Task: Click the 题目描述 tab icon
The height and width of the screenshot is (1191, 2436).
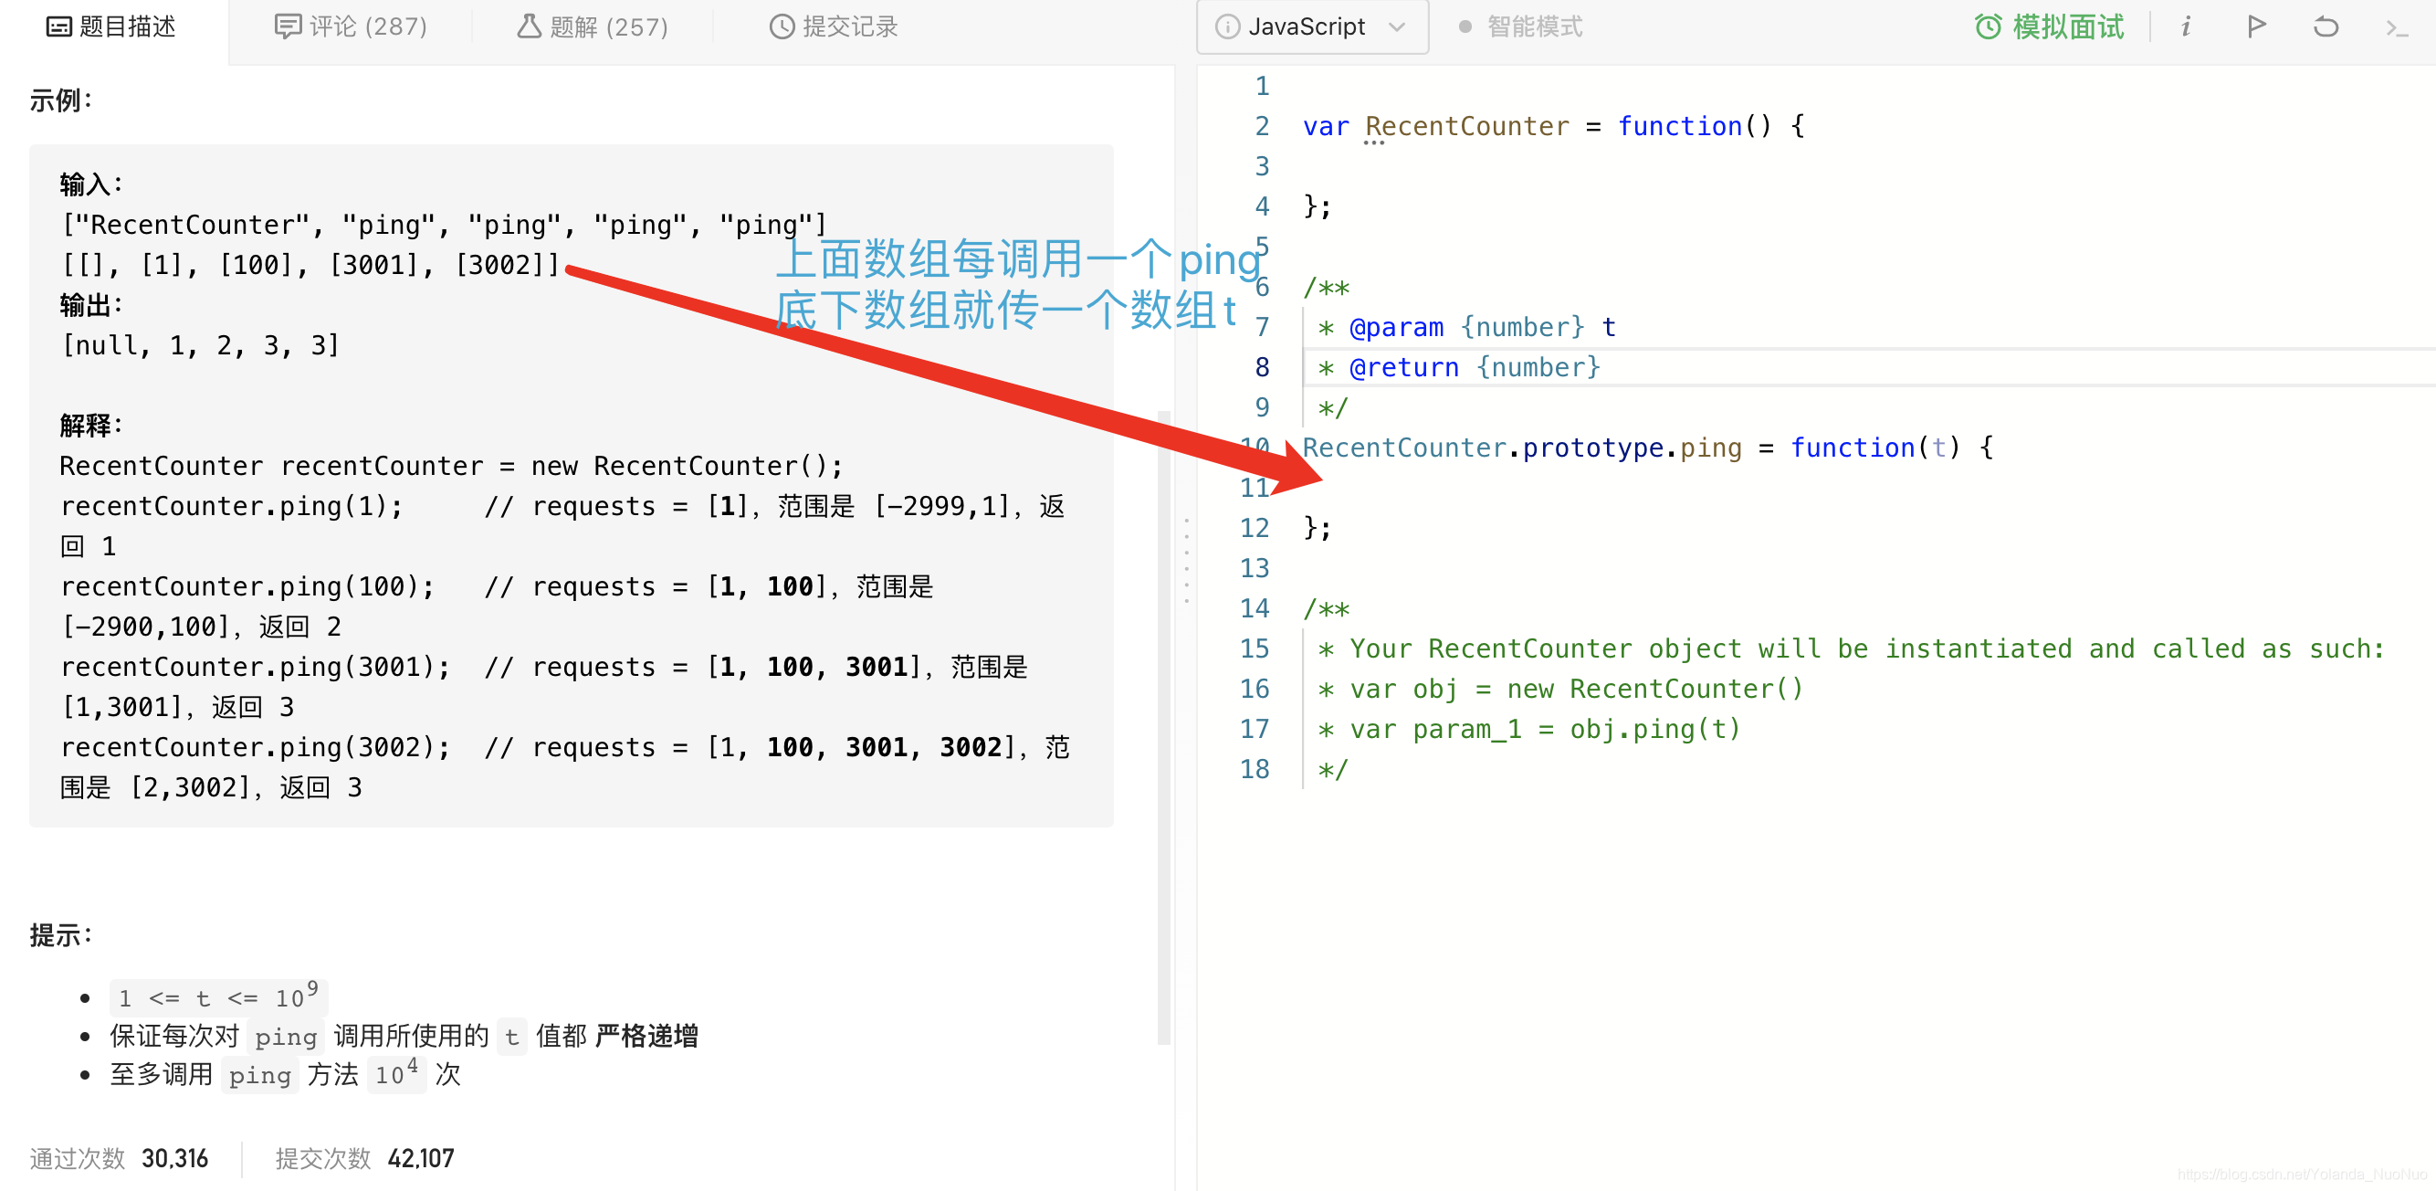Action: [x=58, y=26]
